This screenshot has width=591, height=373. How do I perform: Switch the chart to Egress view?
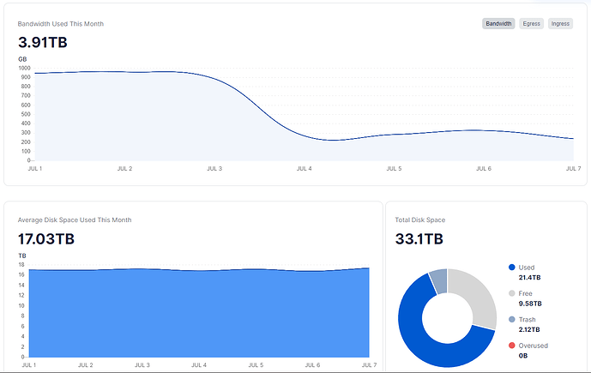pyautogui.click(x=532, y=24)
